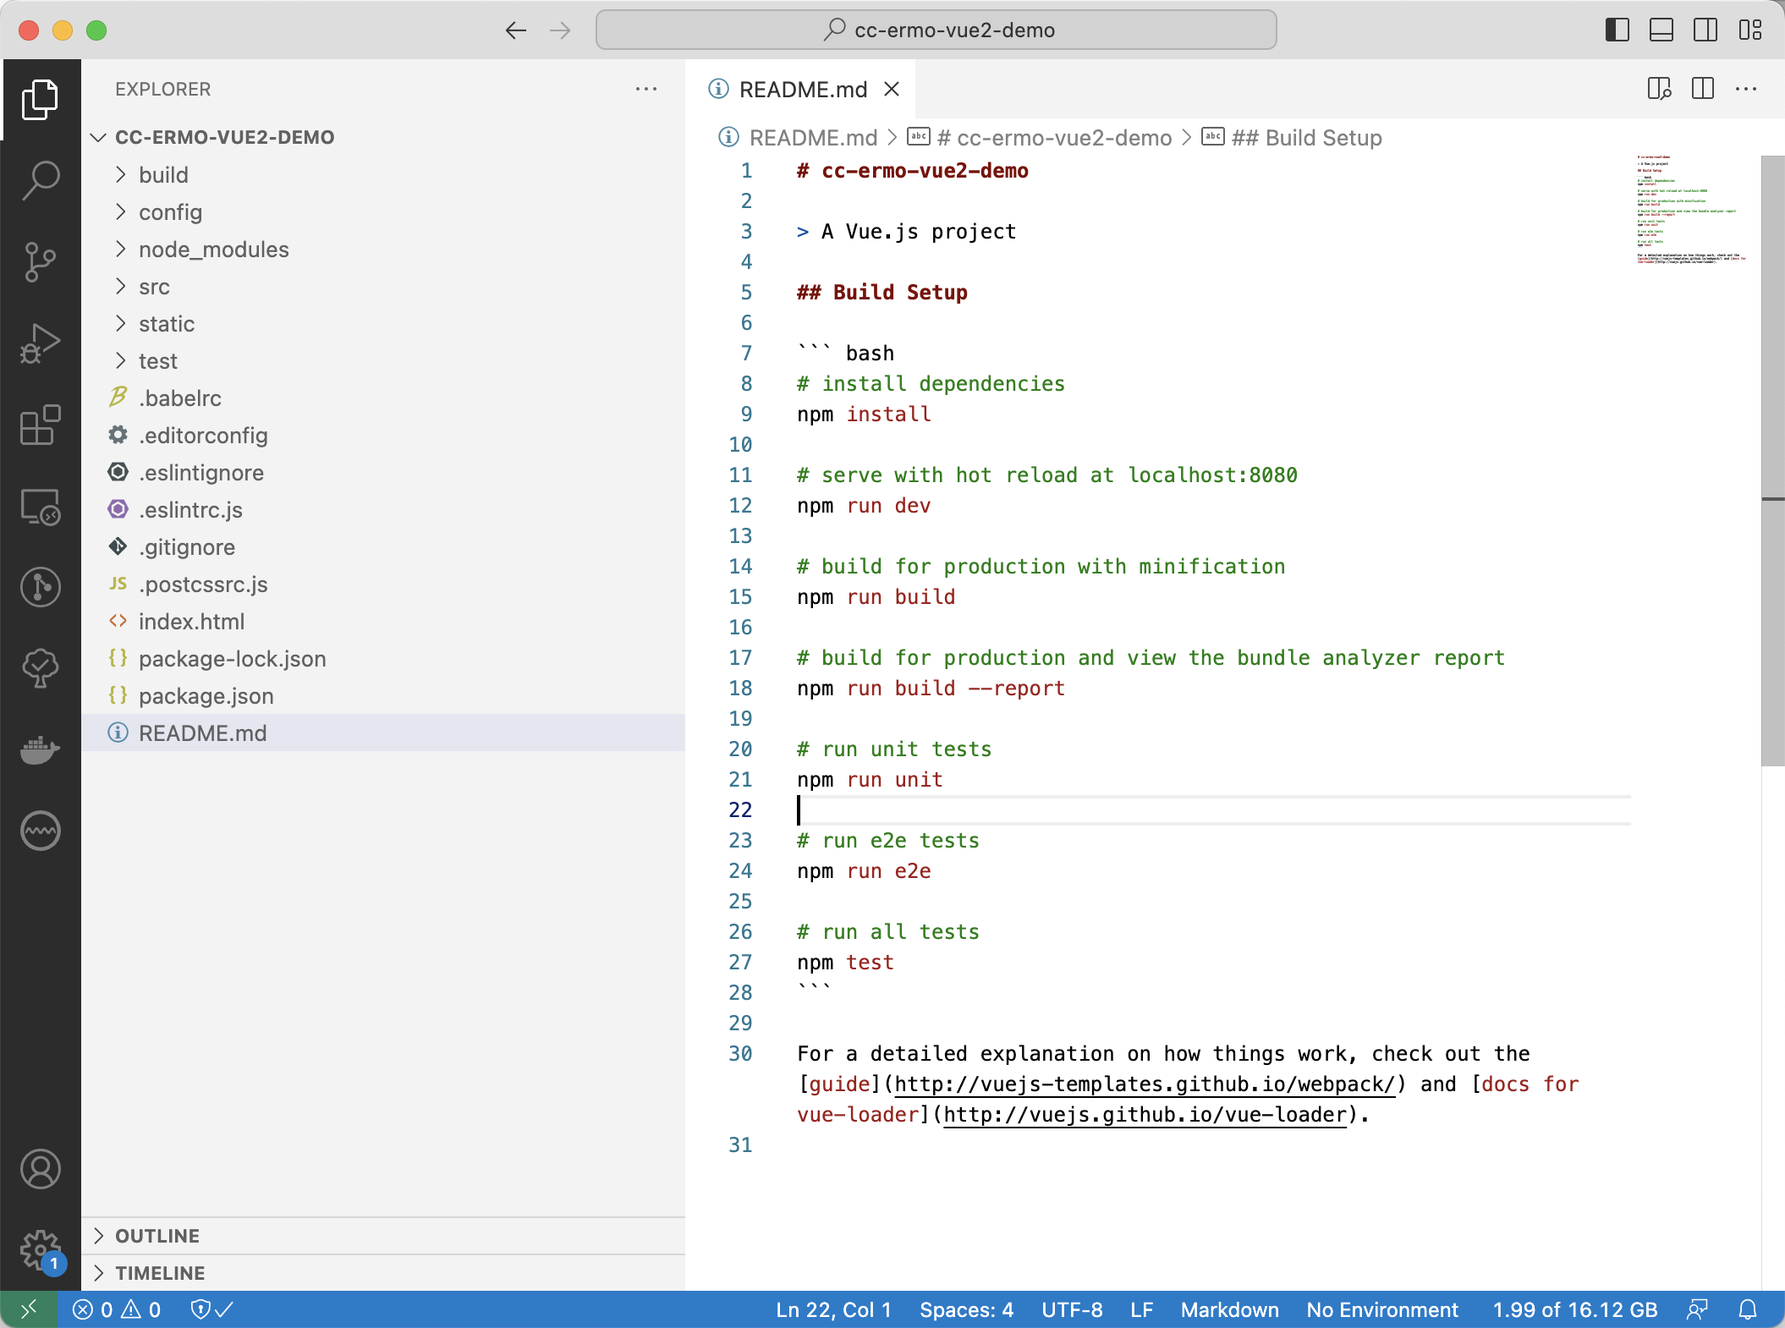
Task: Open the Accounts icon
Action: tap(41, 1169)
